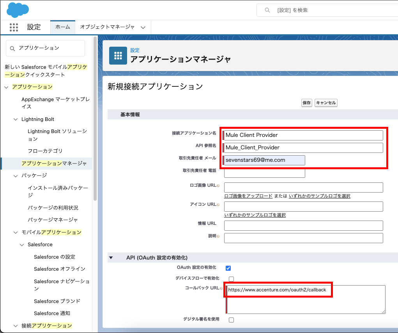Click the help icon beside ロゴ画像 URL
Image resolution: width=398 pixels, height=333 pixels.
(x=218, y=186)
